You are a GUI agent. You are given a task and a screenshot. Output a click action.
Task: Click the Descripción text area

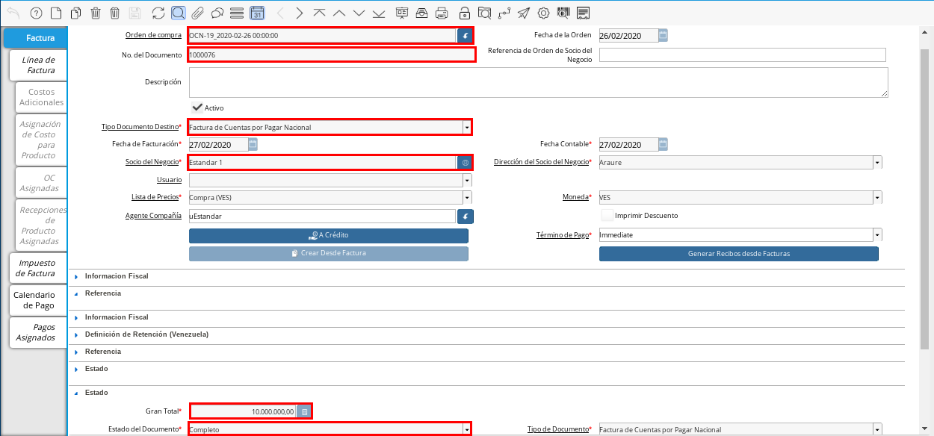[x=538, y=82]
